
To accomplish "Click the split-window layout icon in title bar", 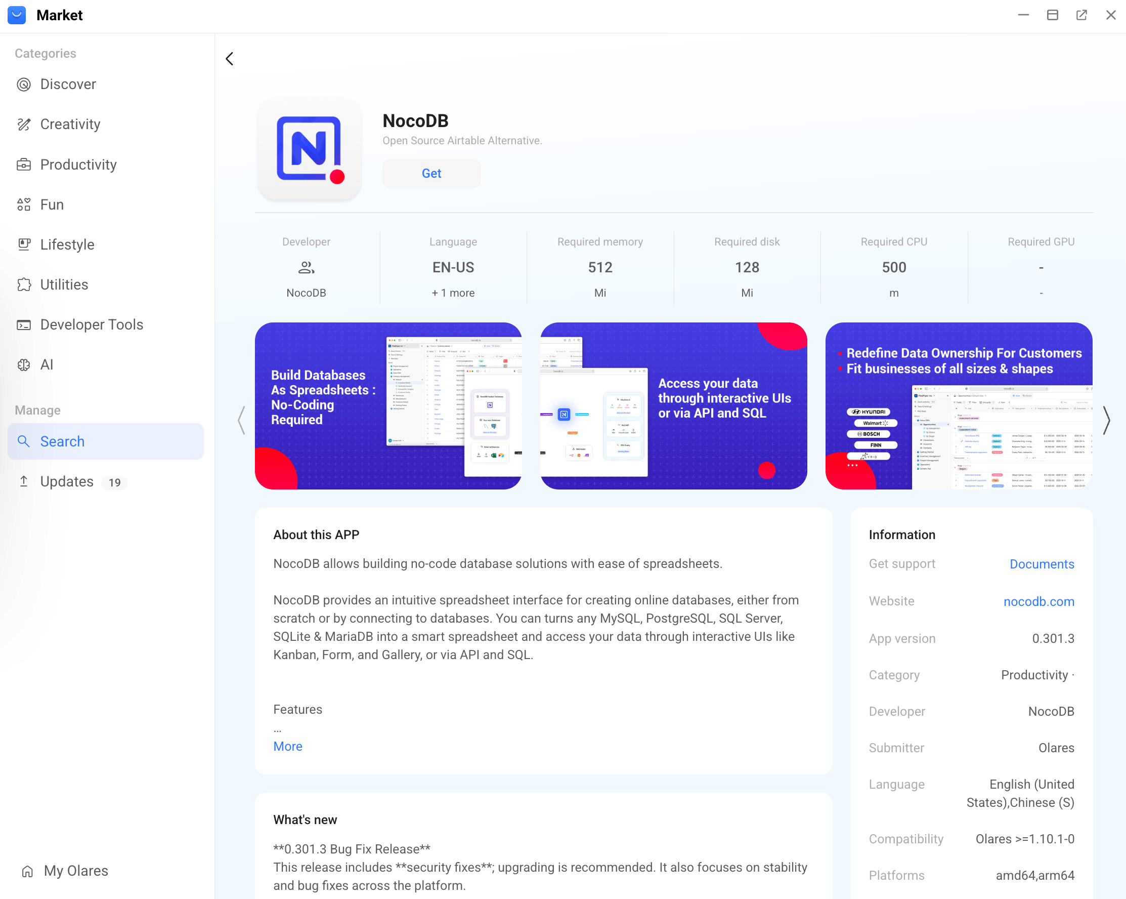I will coord(1052,15).
